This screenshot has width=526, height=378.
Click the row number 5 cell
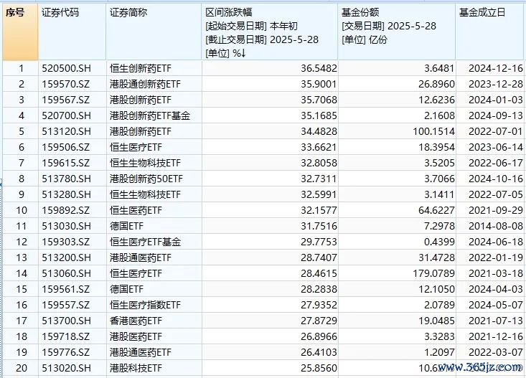click(x=21, y=131)
